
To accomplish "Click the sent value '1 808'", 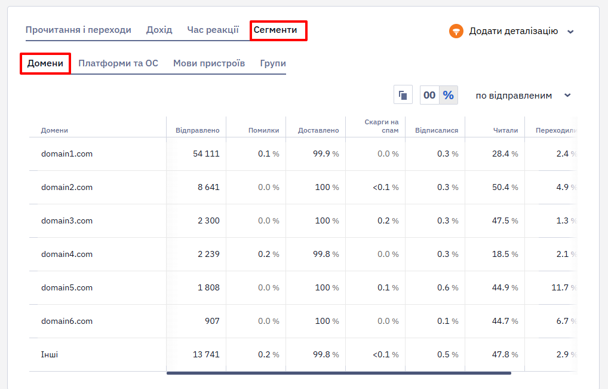I will (208, 288).
